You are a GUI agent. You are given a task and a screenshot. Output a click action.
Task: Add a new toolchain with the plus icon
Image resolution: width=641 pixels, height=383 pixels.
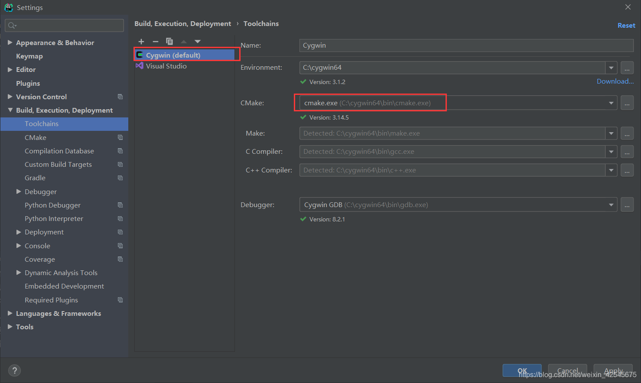click(141, 41)
